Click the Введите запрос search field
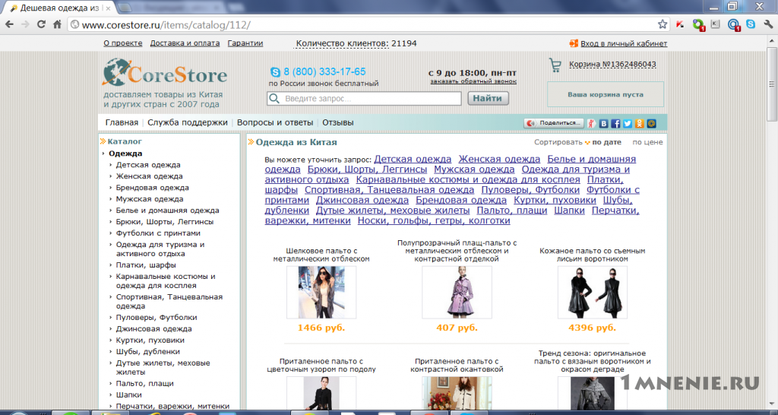This screenshot has height=415, width=778. (x=364, y=98)
